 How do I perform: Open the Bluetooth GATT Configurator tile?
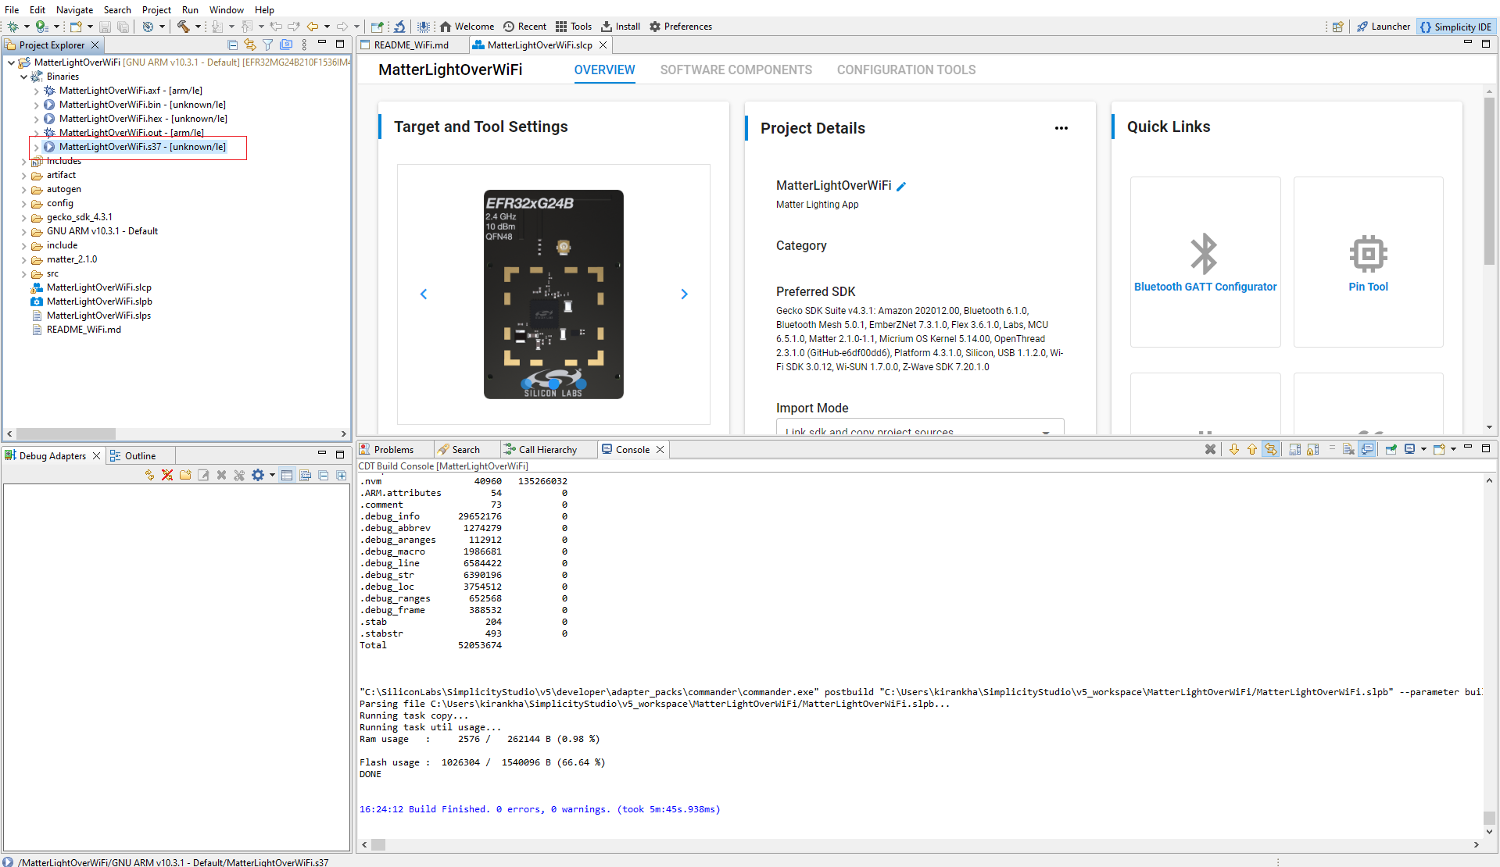(1205, 262)
